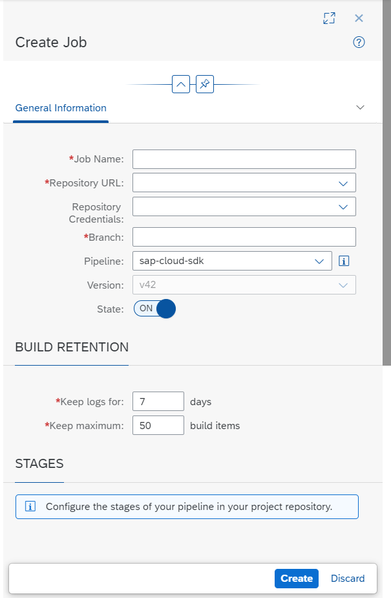Click the Create button
The image size is (391, 598).
[x=297, y=579]
